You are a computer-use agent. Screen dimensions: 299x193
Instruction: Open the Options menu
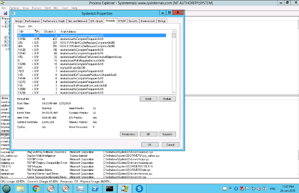click(14, 8)
